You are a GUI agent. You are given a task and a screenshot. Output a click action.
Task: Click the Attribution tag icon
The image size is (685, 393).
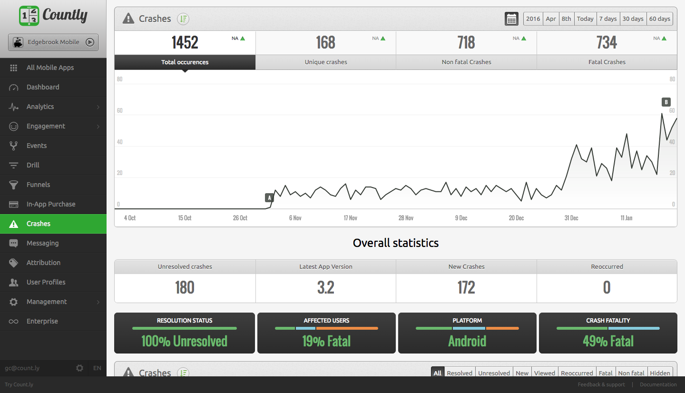[x=14, y=263]
